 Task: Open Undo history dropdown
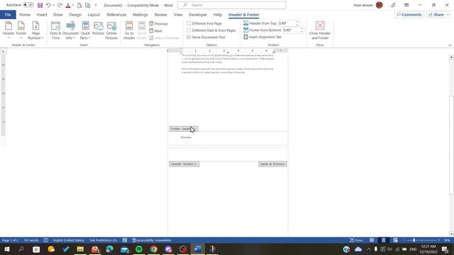[x=54, y=5]
